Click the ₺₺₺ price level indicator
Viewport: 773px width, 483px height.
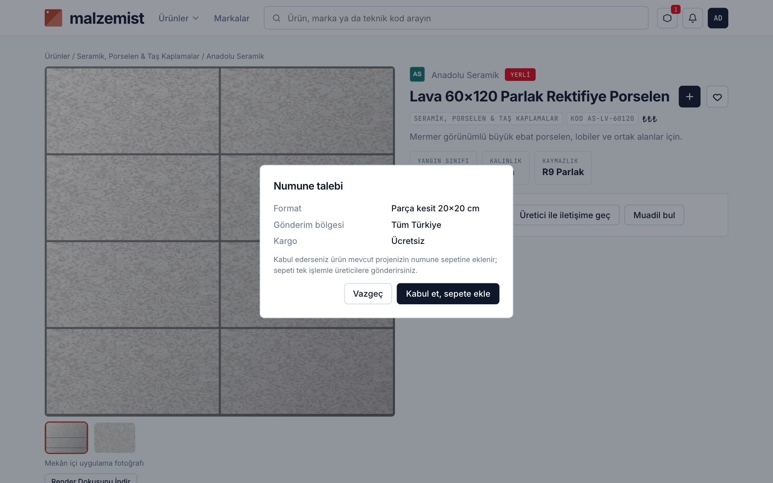pos(649,119)
